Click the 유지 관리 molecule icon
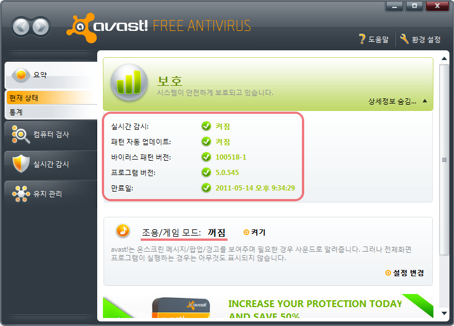The image size is (454, 326). (21, 194)
